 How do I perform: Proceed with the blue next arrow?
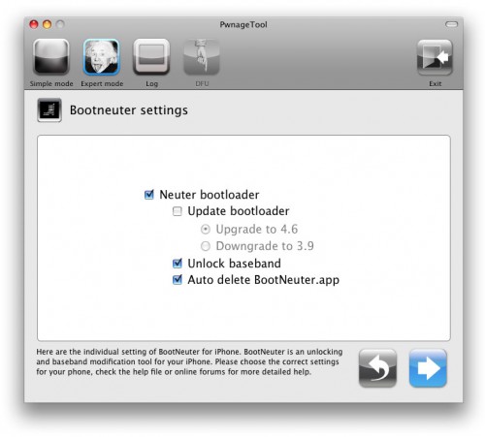428,368
